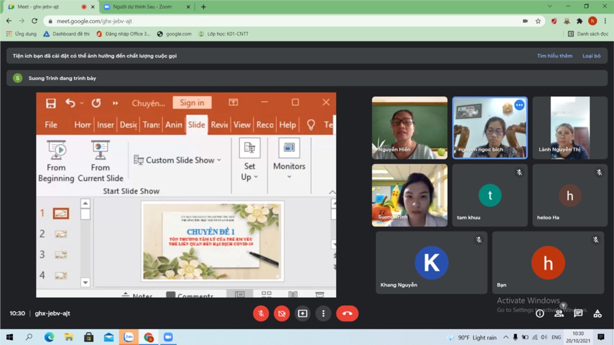Switch to Reading view icon
Image resolution: width=614 pixels, height=345 pixels.
click(x=293, y=294)
